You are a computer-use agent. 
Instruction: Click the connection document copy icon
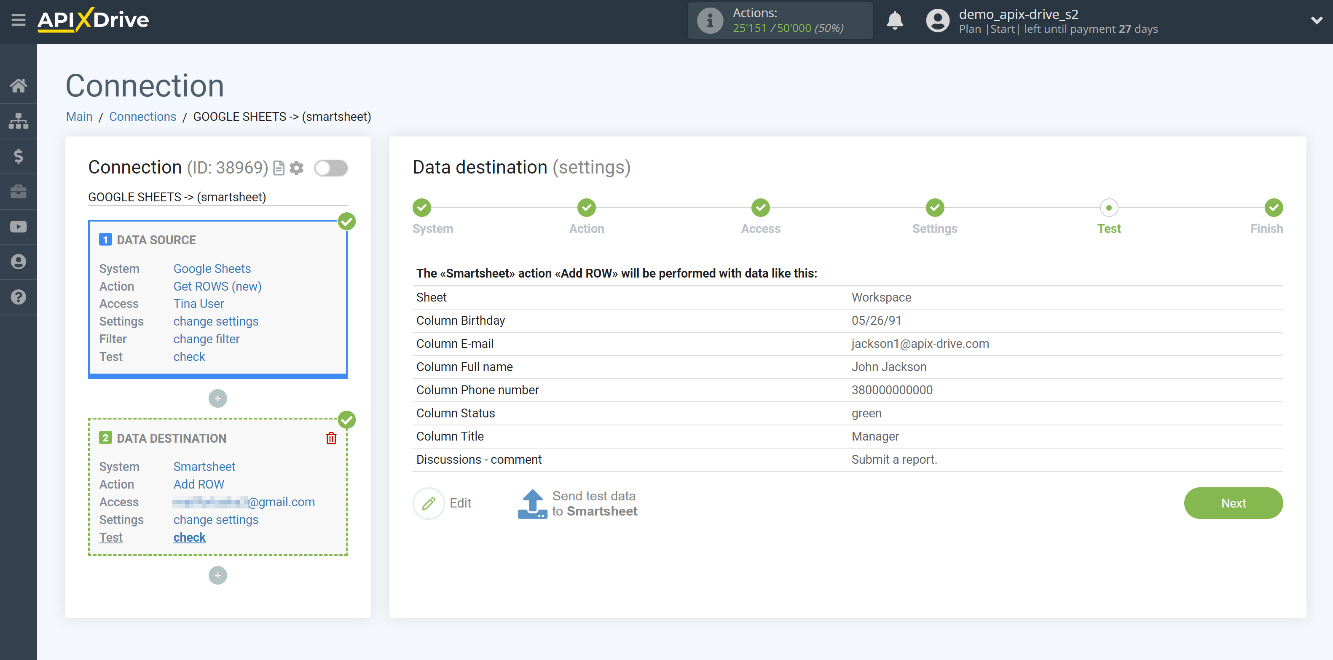tap(279, 168)
